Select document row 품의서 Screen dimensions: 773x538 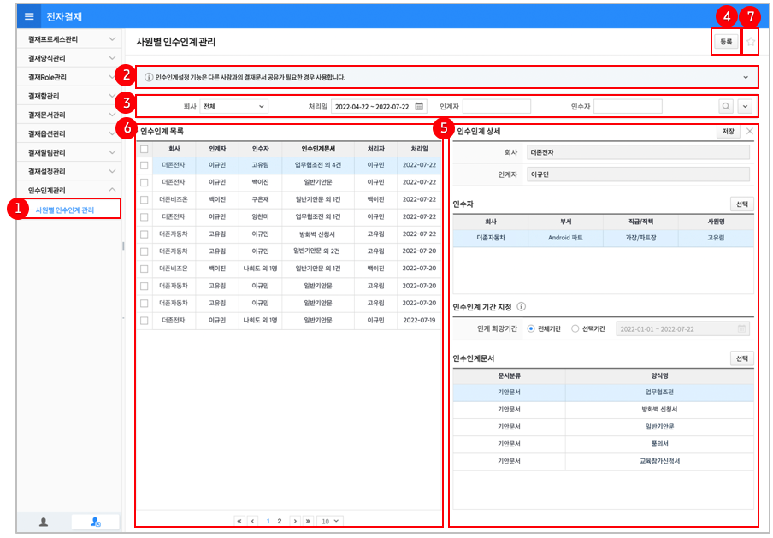tap(603, 444)
